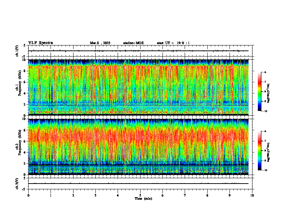Click time axis tick label "4"
Image resolution: width=284 pixels, height=219 pixels.
coord(118,195)
